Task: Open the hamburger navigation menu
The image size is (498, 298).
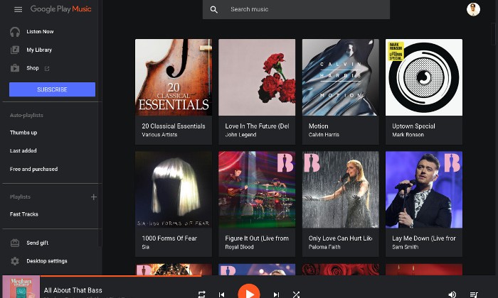Action: click(x=18, y=9)
